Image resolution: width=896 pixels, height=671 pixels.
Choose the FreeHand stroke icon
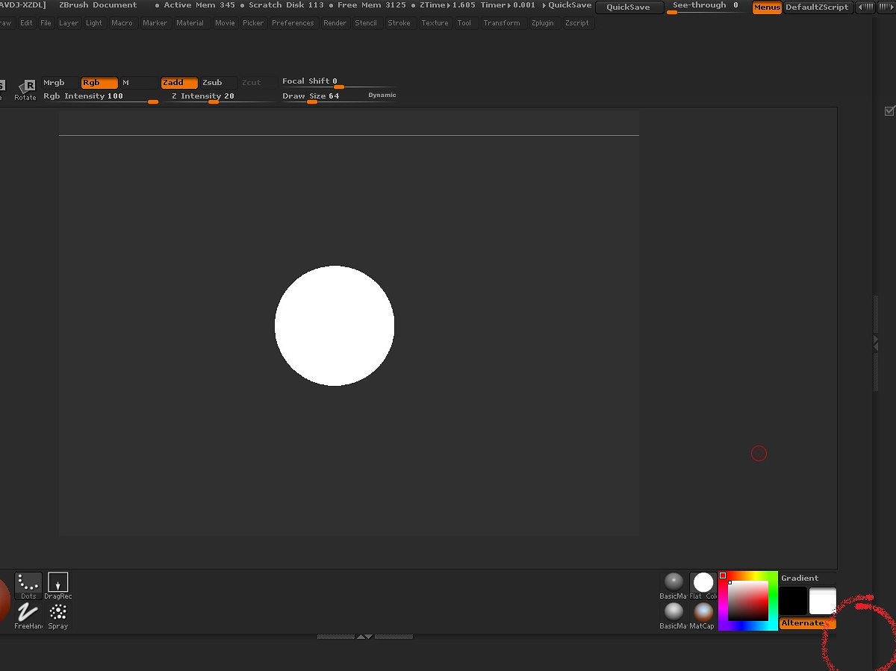28,616
